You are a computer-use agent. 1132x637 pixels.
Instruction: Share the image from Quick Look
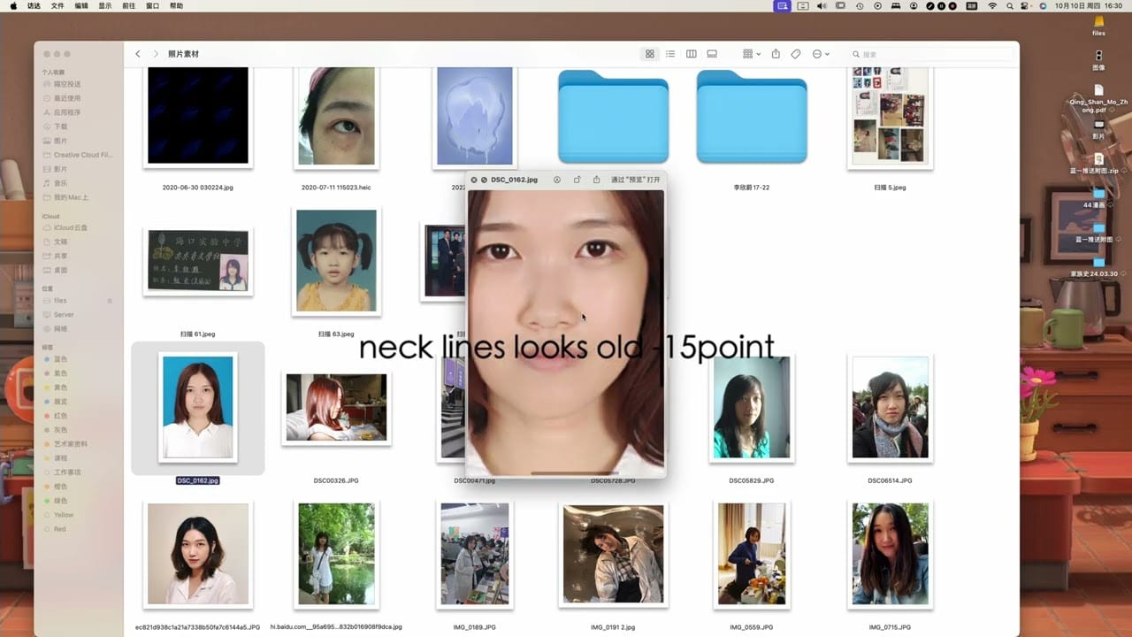pos(597,180)
